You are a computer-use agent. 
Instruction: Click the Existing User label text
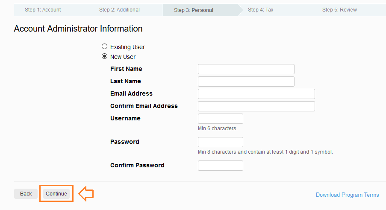click(x=127, y=47)
